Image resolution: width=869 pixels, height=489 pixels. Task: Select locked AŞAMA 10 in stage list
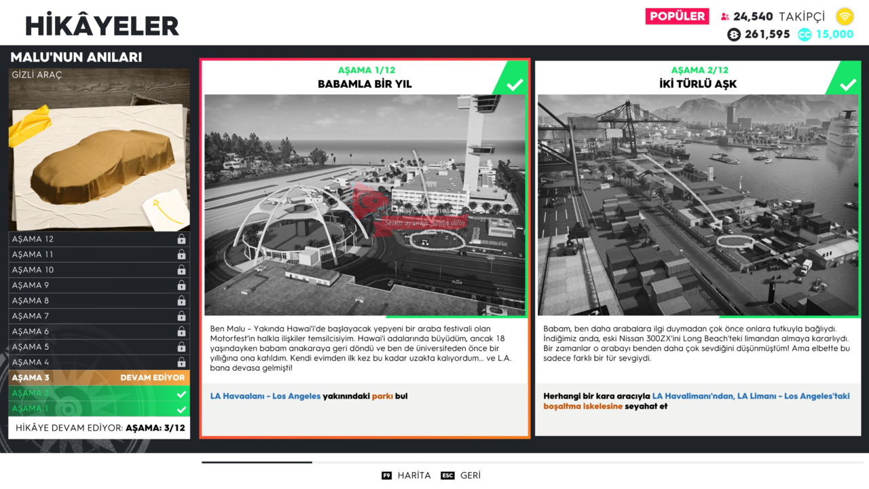[99, 270]
